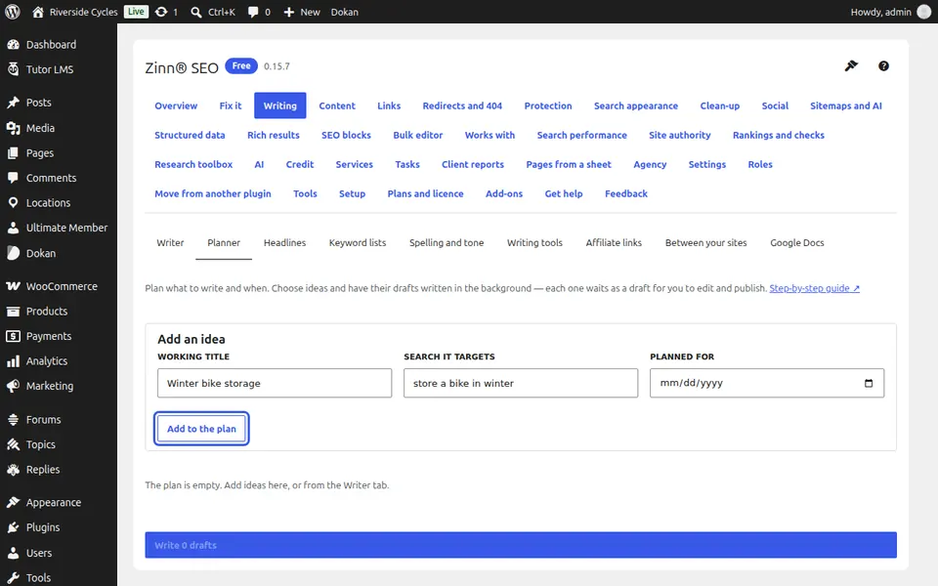Open Get help tab
The height and width of the screenshot is (586, 938).
click(564, 193)
